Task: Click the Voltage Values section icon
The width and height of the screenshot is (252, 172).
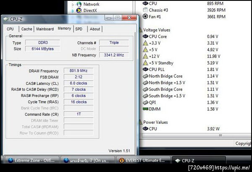Action: [141, 30]
